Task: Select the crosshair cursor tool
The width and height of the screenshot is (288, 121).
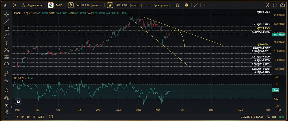Action: pos(6,14)
